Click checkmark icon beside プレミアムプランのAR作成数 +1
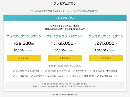The height and width of the screenshot is (97, 130). tap(14, 71)
